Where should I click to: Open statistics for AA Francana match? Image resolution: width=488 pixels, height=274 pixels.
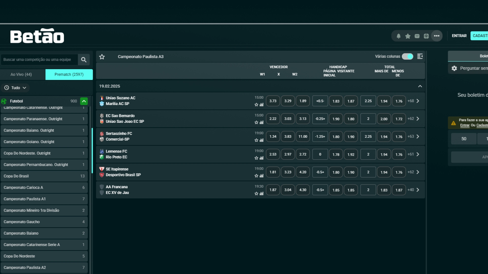point(262,193)
